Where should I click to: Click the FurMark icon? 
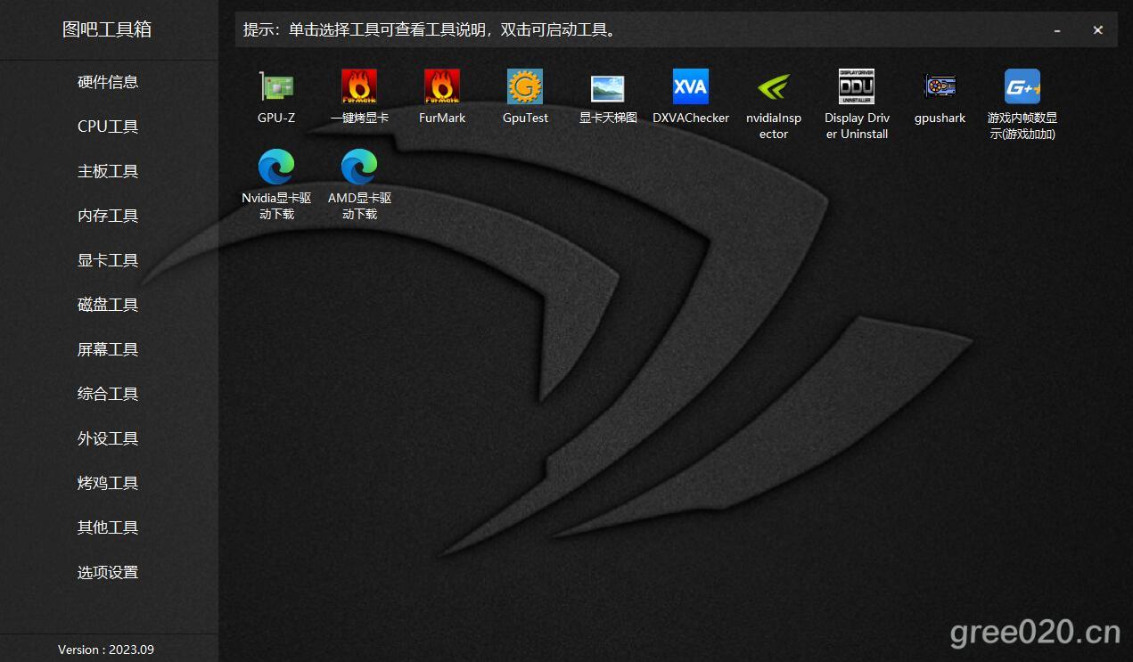click(442, 87)
